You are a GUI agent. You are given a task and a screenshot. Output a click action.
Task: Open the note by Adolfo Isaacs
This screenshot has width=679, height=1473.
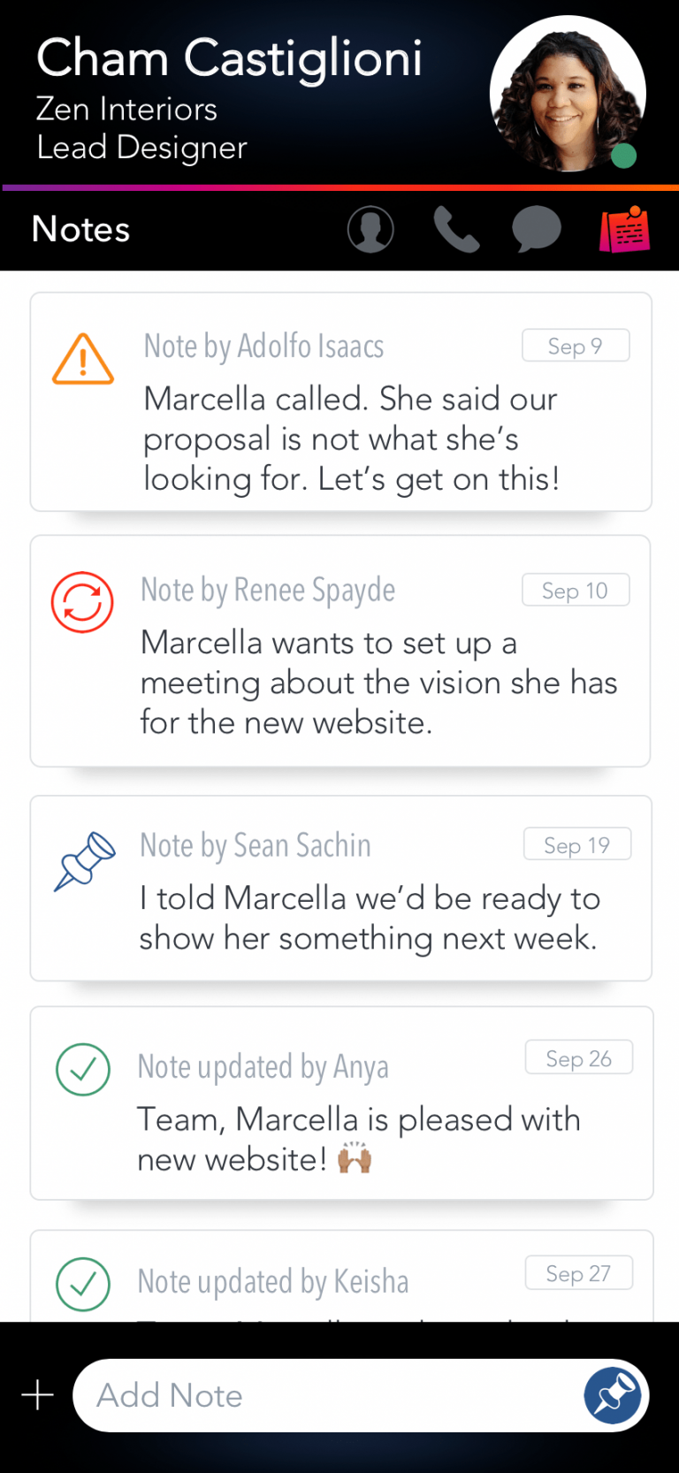pos(351,439)
